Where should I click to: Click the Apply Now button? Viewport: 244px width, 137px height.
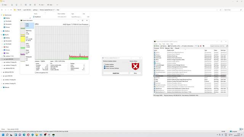click(116, 73)
